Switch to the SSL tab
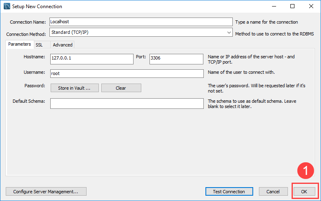Image resolution: width=321 pixels, height=201 pixels. point(39,45)
